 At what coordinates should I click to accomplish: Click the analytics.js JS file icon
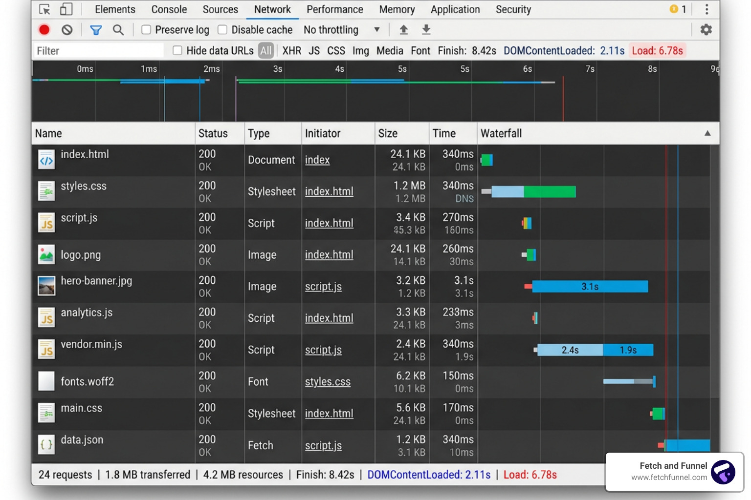[x=46, y=318]
